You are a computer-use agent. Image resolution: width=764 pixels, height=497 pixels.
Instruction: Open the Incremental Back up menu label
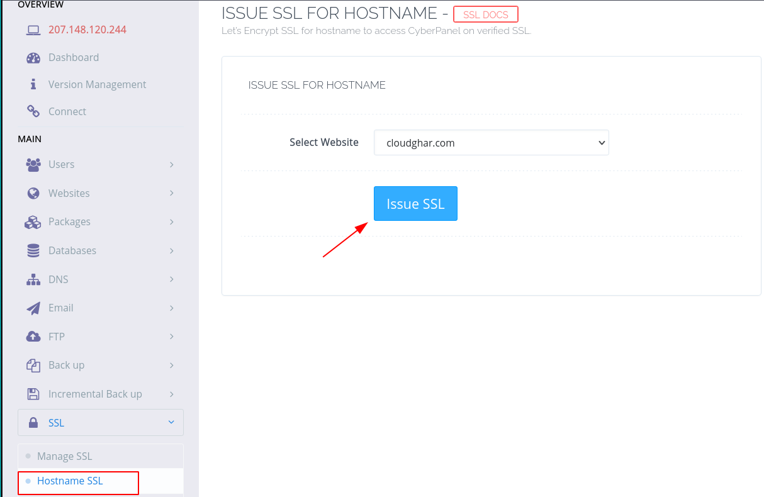pyautogui.click(x=95, y=394)
